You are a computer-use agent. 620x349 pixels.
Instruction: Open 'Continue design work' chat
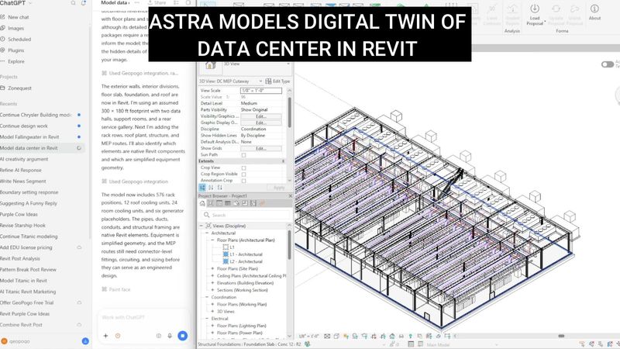click(42, 126)
